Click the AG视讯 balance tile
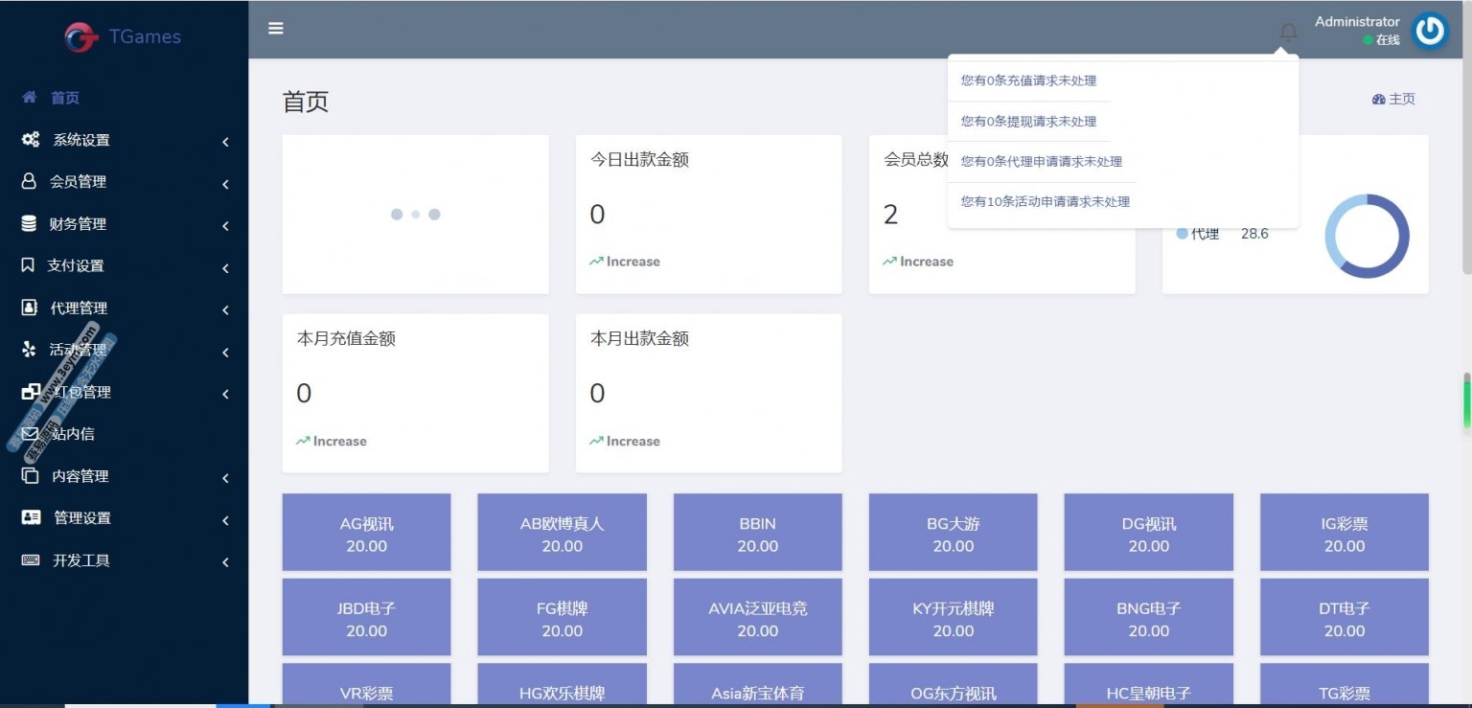1472x708 pixels. coord(366,534)
